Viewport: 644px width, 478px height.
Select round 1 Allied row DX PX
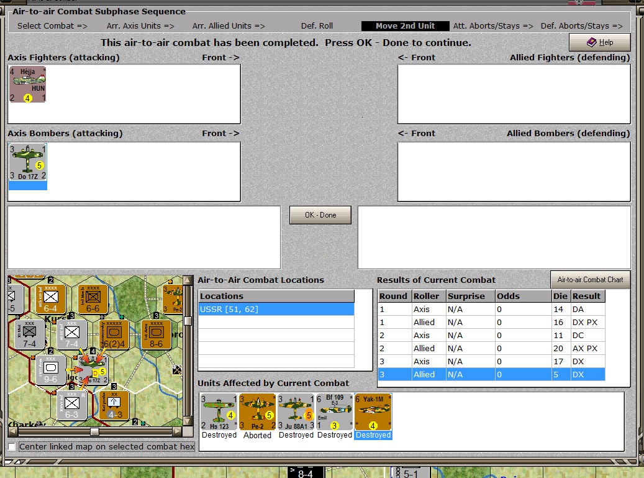(x=491, y=322)
